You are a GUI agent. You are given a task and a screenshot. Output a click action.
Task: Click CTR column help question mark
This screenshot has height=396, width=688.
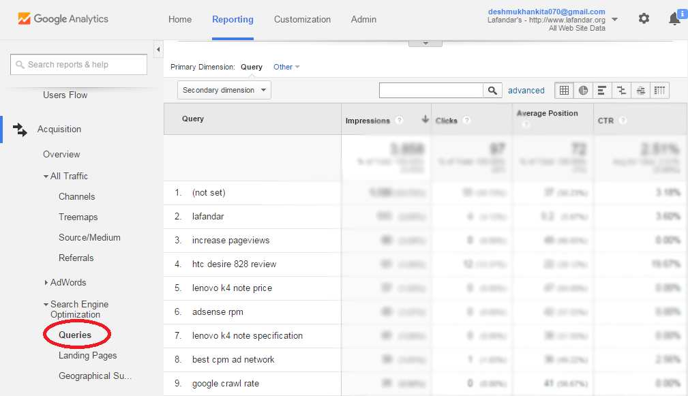pos(623,120)
